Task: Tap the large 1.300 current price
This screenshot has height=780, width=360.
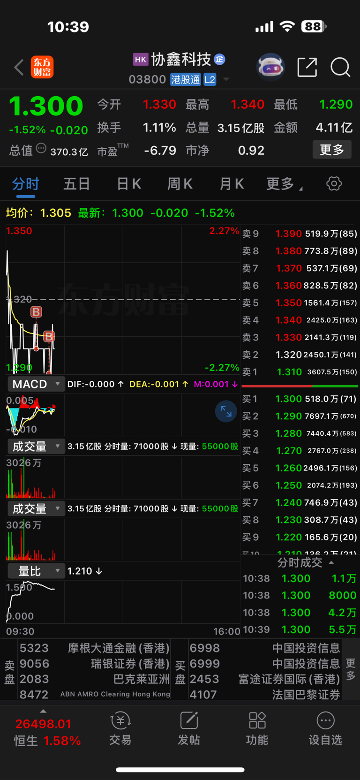Action: (x=46, y=106)
